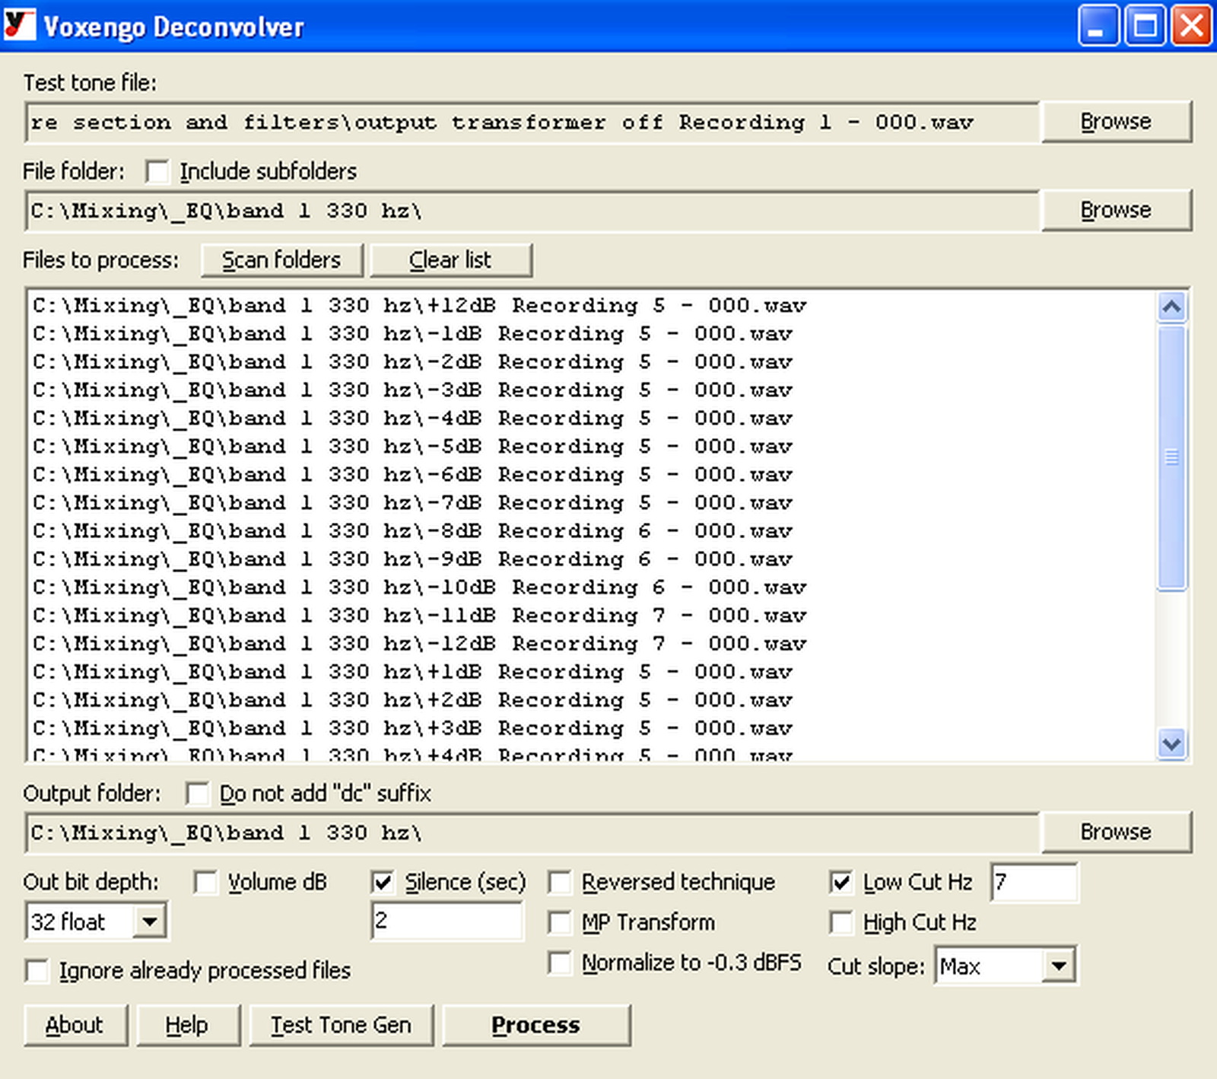Click Scan folders

click(281, 259)
